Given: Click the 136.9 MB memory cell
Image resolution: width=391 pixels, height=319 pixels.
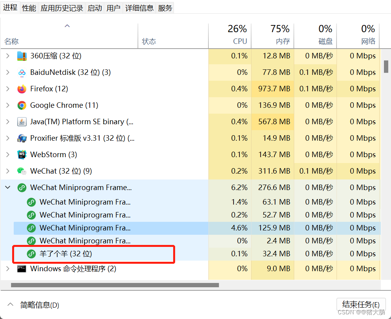Looking at the screenshot, I should [x=273, y=105].
